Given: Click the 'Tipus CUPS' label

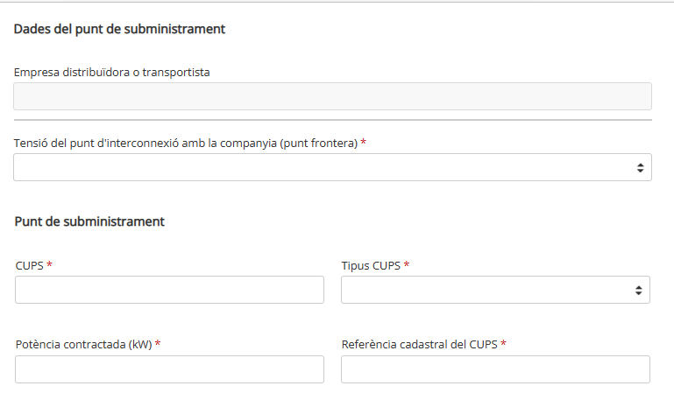Looking at the screenshot, I should (x=371, y=266).
